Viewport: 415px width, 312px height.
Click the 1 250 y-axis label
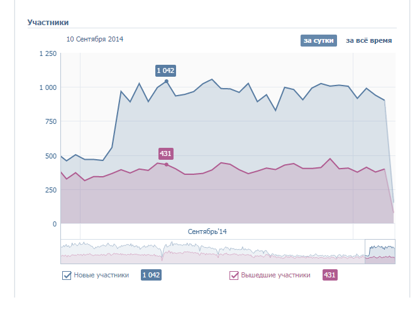(x=48, y=54)
